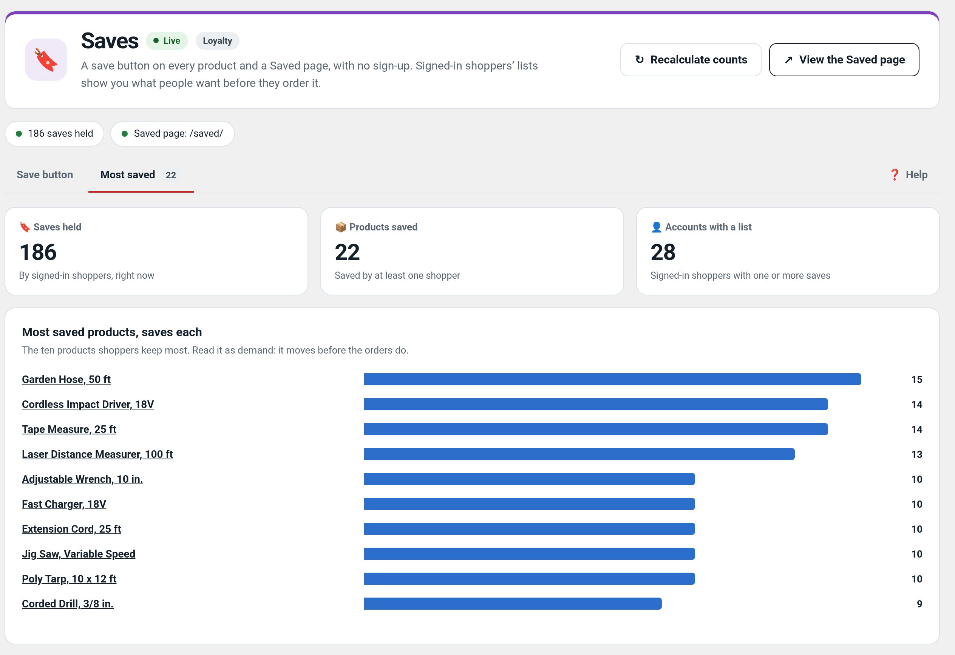Click the 28 value in Accounts card
The width and height of the screenshot is (955, 655).
click(663, 252)
